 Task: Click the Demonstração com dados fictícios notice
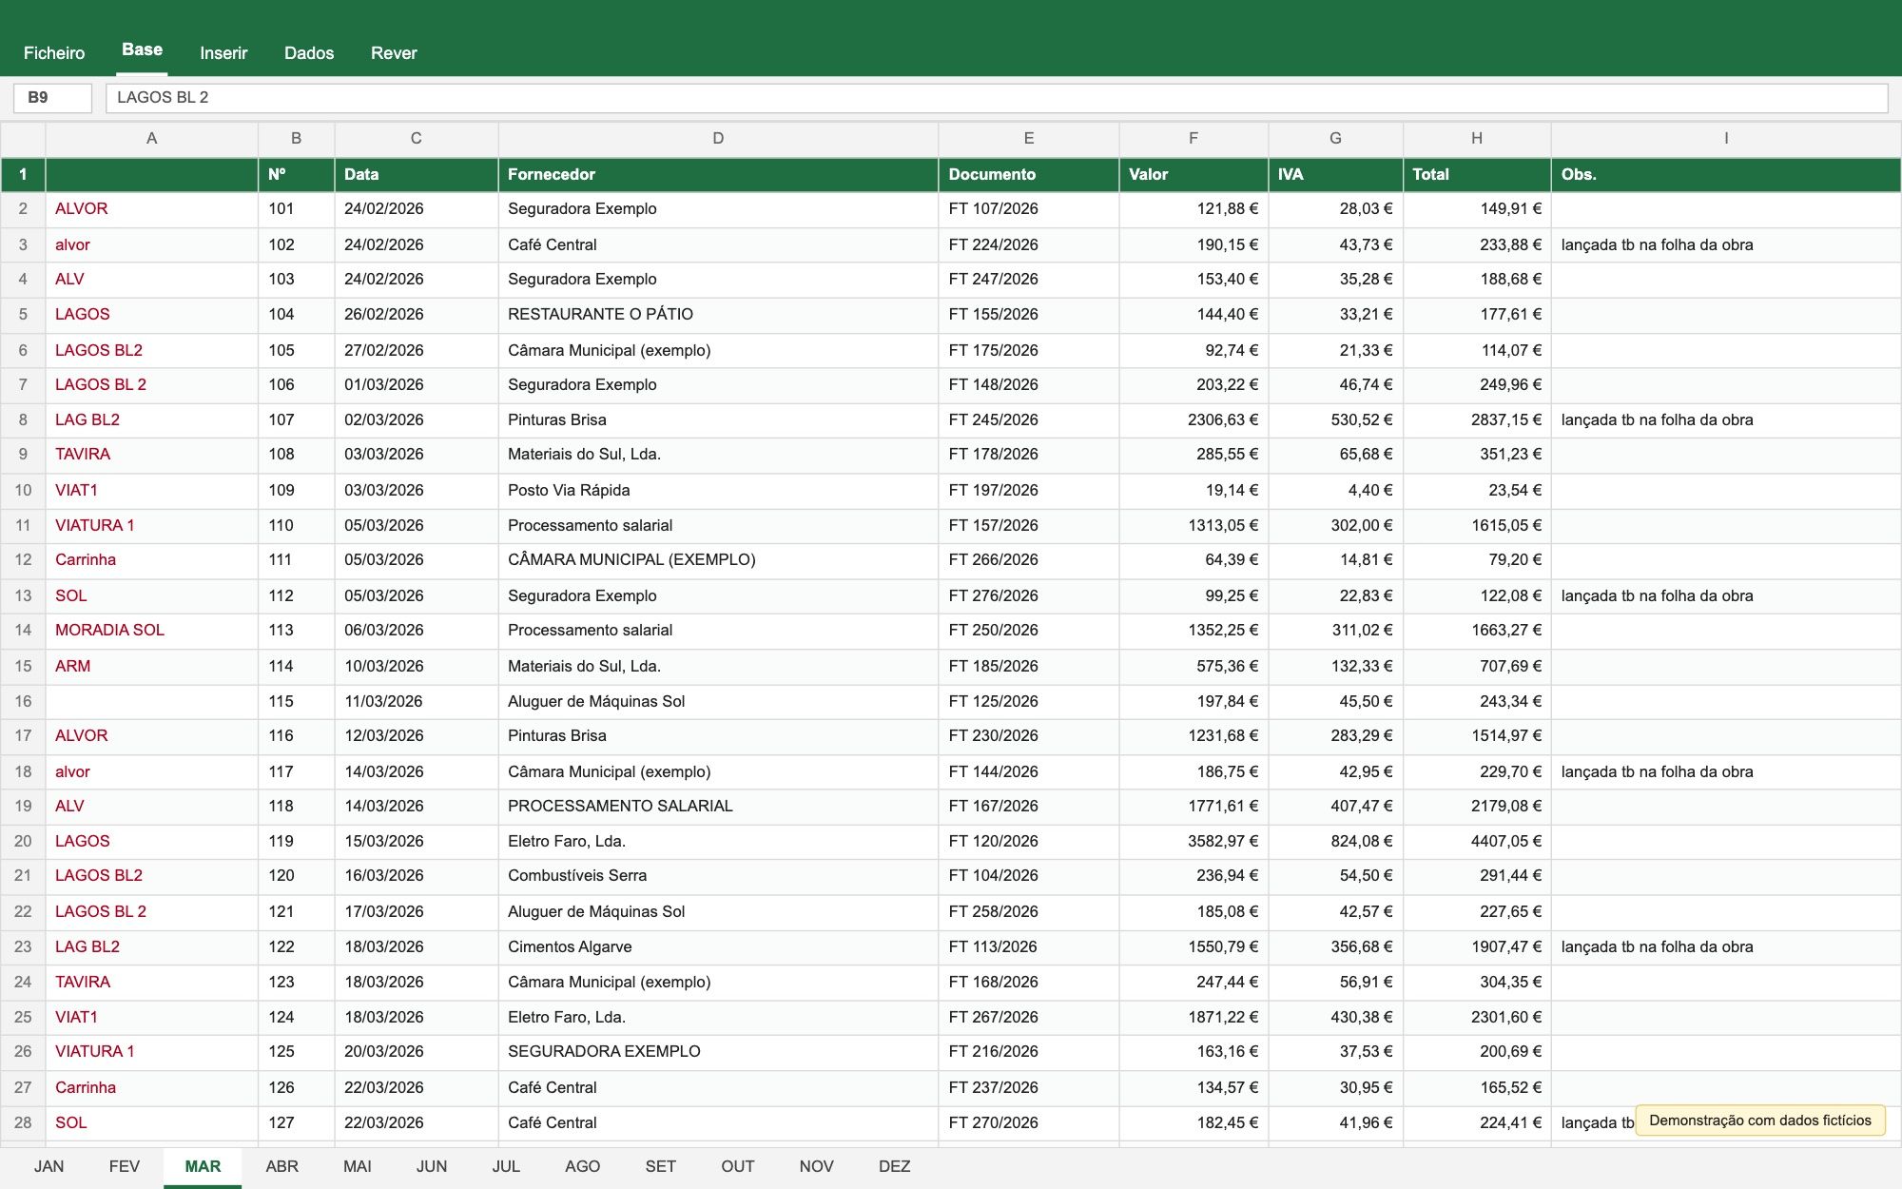tap(1760, 1121)
